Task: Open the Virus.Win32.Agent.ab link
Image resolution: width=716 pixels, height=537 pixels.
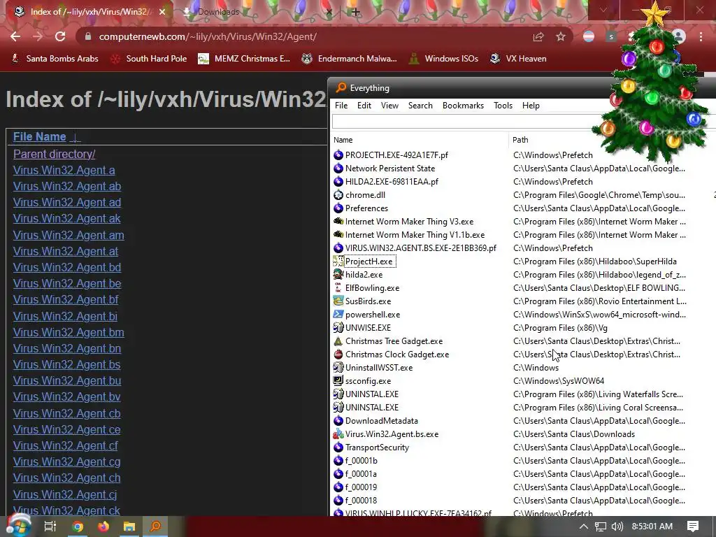Action: tap(67, 186)
